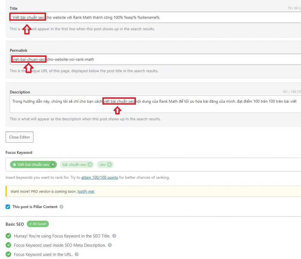The height and width of the screenshot is (259, 301).
Task: Click 'Focus Keyword used inside SEO Meta Description.' text
Action: tap(60, 245)
